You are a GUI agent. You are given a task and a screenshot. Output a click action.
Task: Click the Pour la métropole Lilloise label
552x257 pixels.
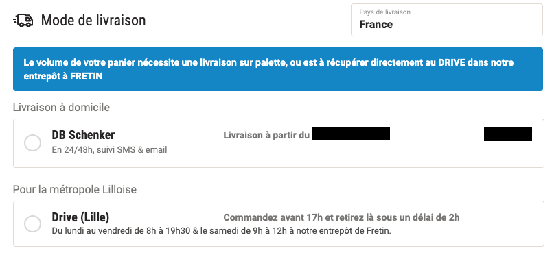pyautogui.click(x=75, y=190)
